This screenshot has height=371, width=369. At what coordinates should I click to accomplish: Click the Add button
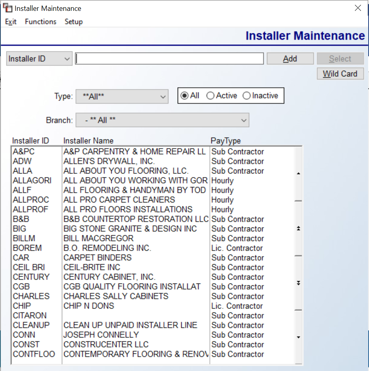(290, 59)
